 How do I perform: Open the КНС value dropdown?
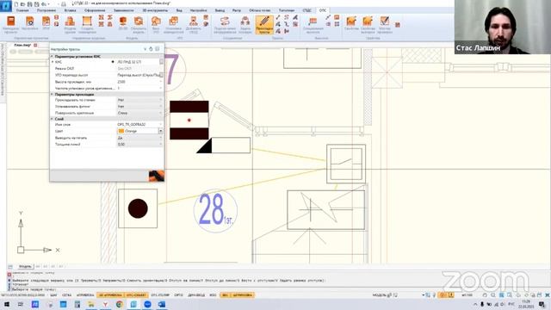point(161,61)
